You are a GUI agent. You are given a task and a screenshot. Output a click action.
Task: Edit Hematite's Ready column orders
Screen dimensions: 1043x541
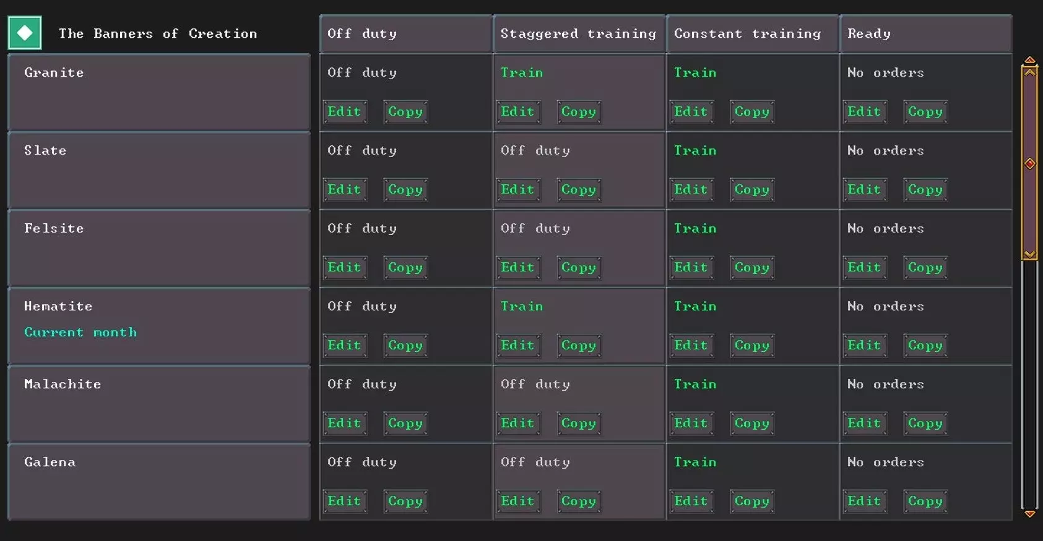click(864, 346)
